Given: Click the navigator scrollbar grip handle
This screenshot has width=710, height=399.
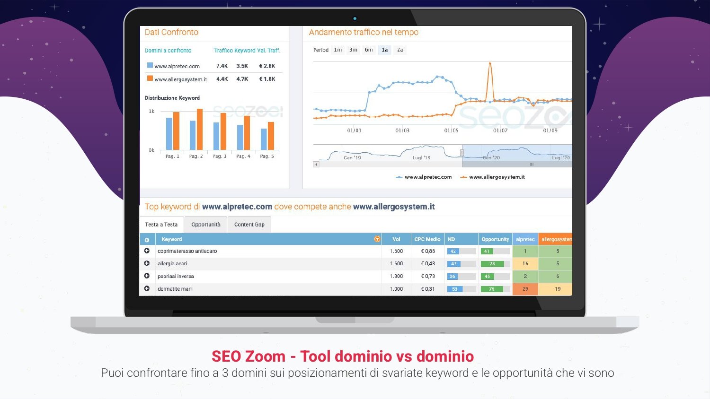Looking at the screenshot, I should (x=532, y=165).
